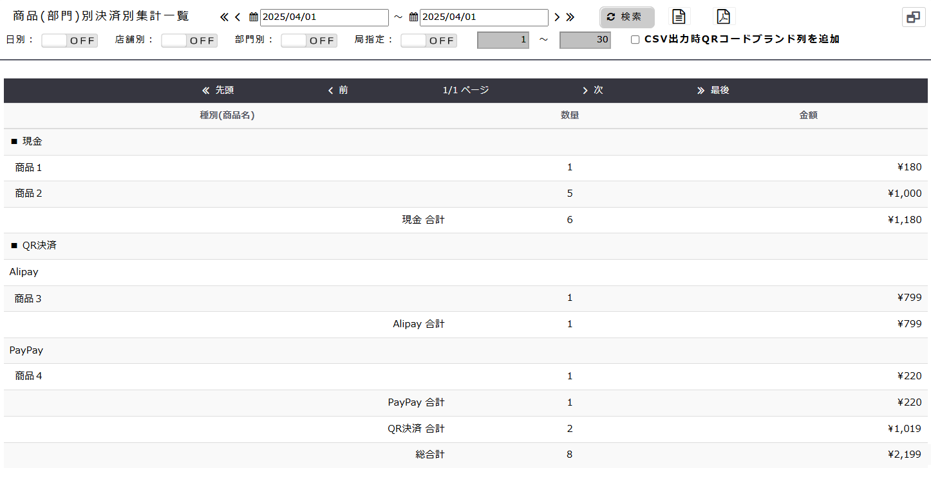Click 次 next page link

(592, 91)
